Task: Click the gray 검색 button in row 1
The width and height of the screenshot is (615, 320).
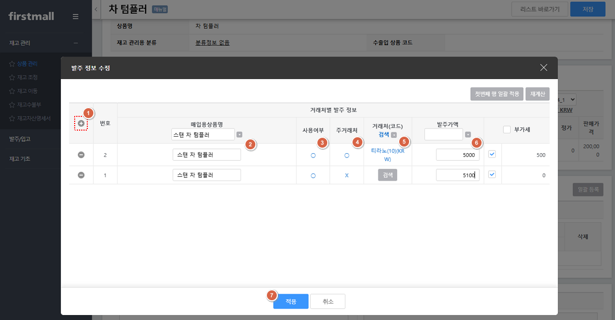Action: (388, 175)
